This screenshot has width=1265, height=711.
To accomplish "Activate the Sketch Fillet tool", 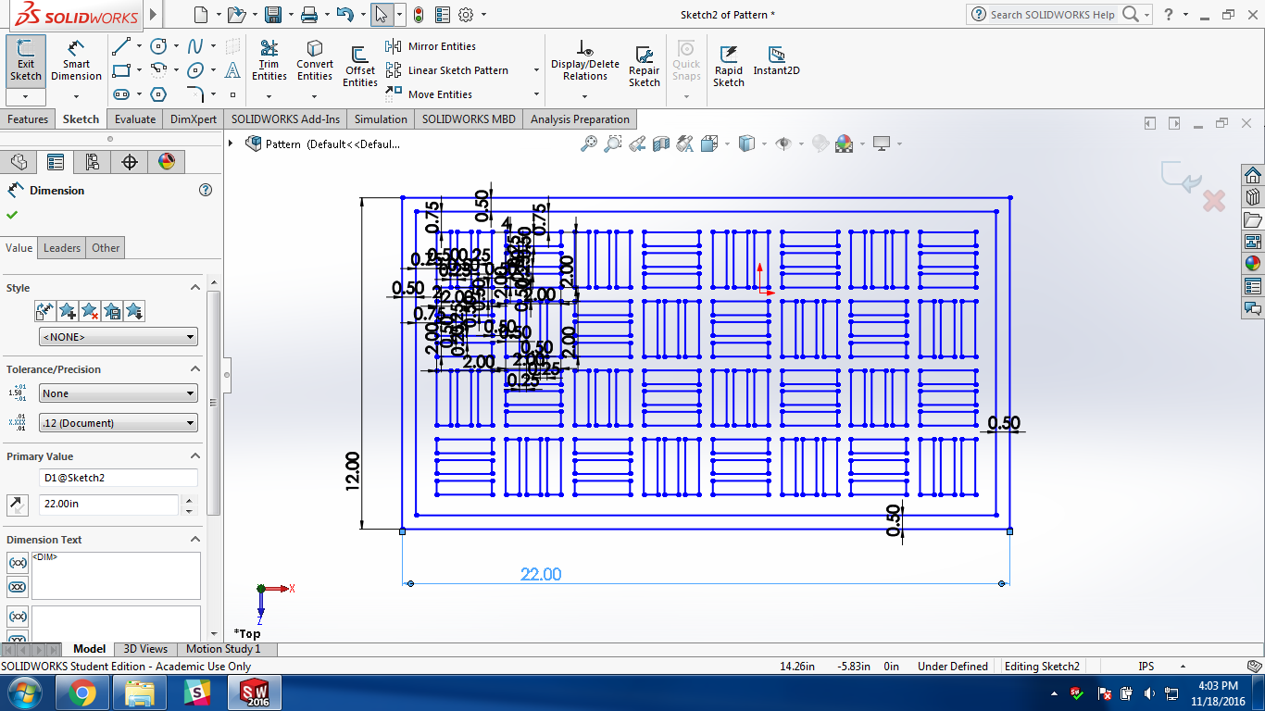I will (195, 94).
